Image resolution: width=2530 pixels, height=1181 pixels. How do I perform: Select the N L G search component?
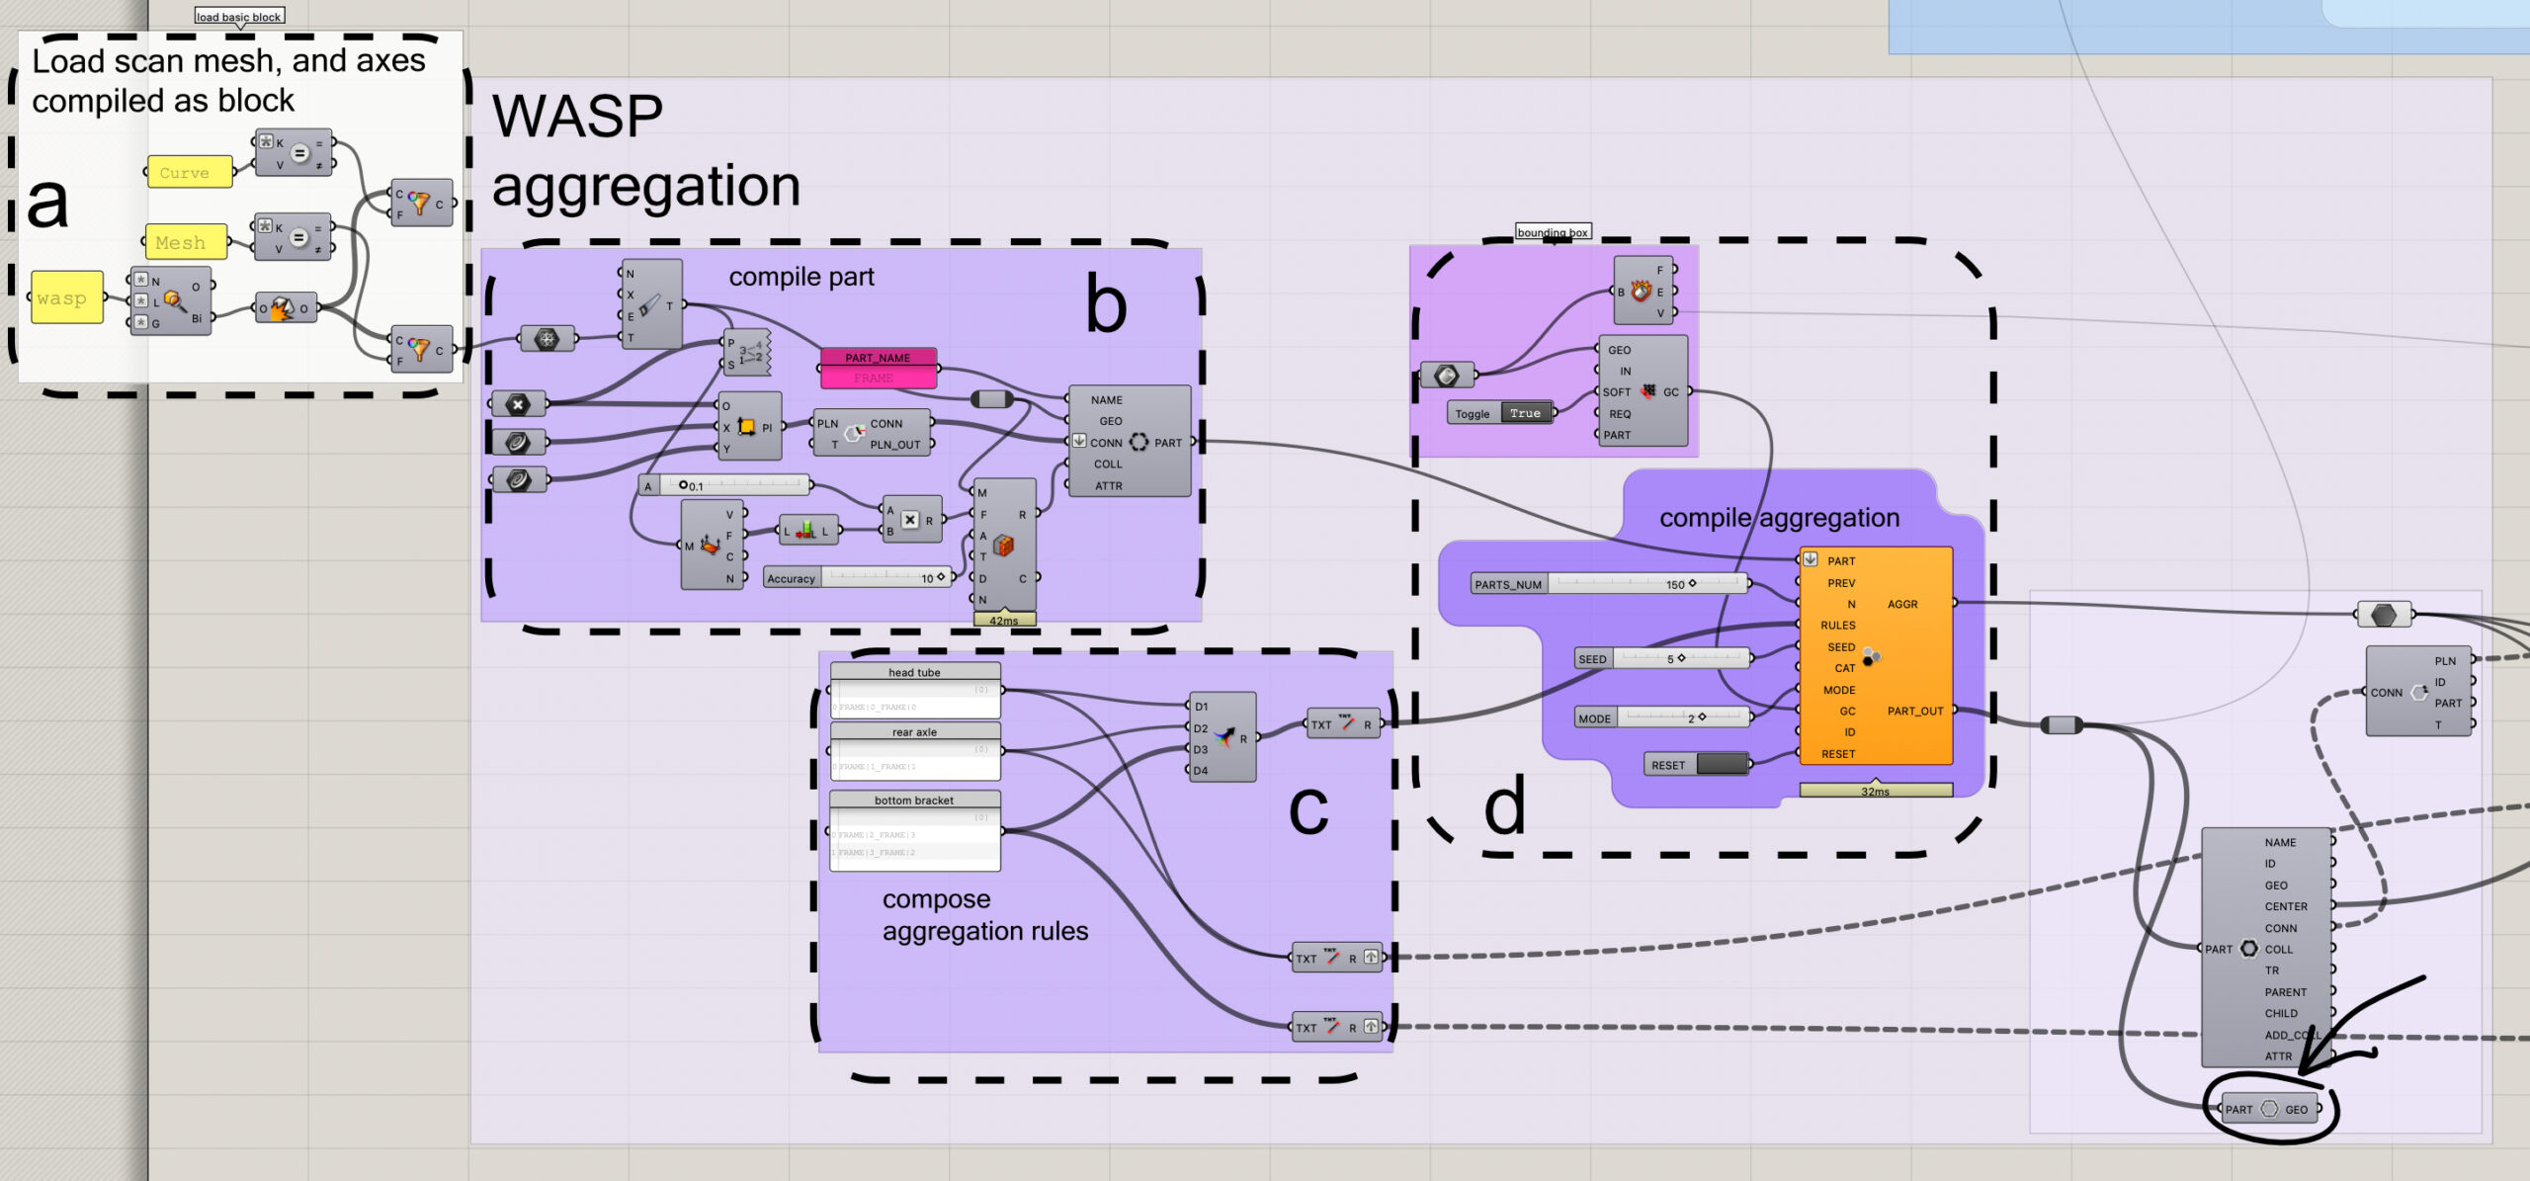click(x=171, y=300)
